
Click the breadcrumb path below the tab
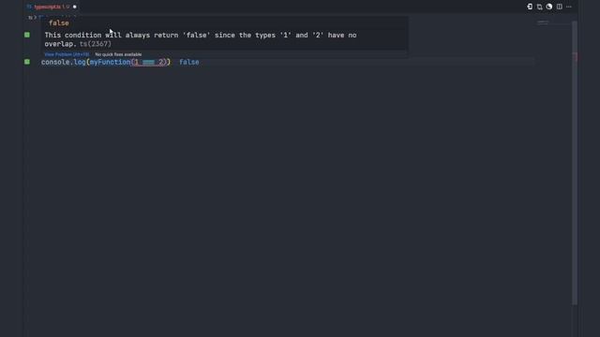point(52,17)
